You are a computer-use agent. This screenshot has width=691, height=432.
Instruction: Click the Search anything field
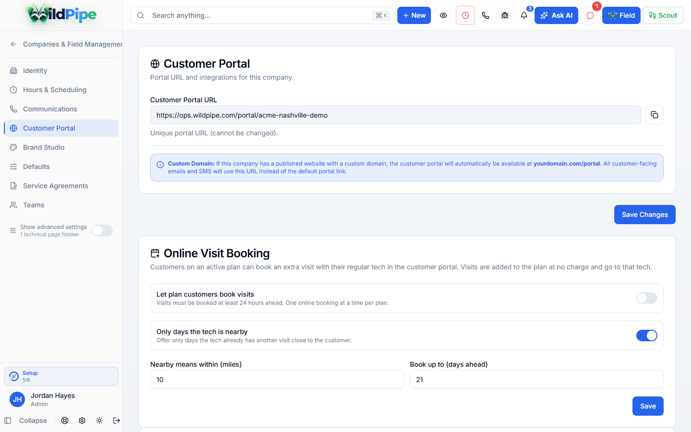pyautogui.click(x=262, y=15)
